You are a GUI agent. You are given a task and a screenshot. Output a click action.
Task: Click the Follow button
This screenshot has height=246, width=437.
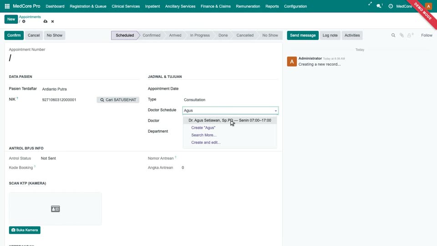coord(427,36)
